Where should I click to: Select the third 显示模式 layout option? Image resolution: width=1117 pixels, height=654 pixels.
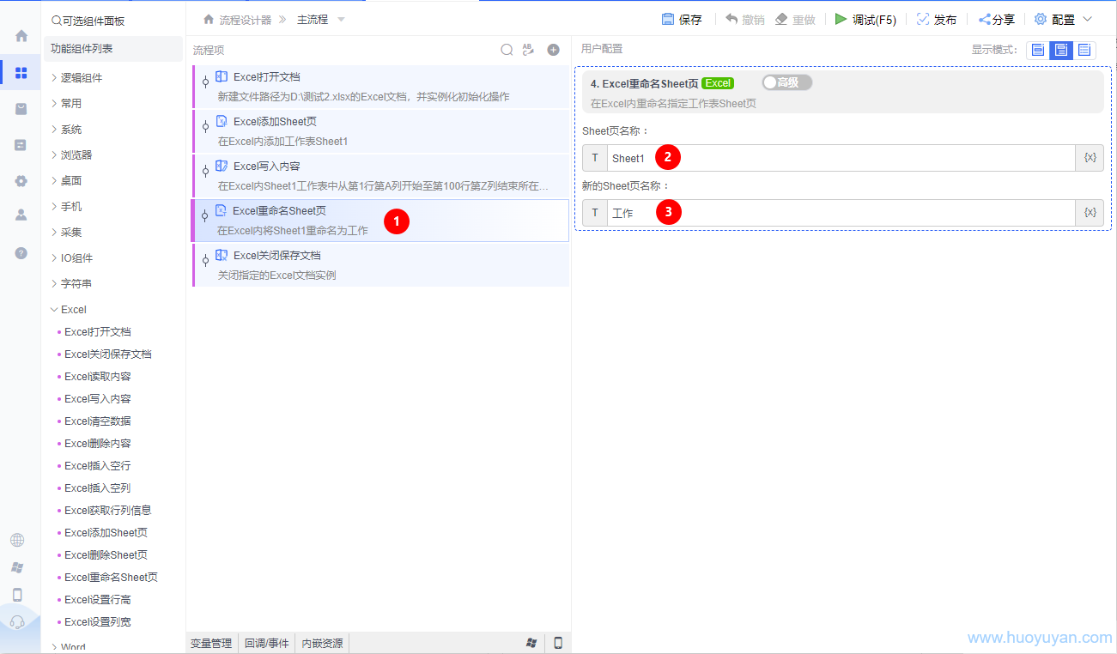1084,50
